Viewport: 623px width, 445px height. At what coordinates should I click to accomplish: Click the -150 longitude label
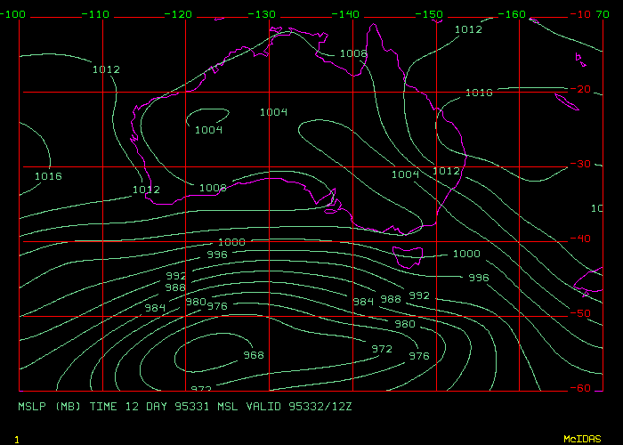pyautogui.click(x=432, y=14)
